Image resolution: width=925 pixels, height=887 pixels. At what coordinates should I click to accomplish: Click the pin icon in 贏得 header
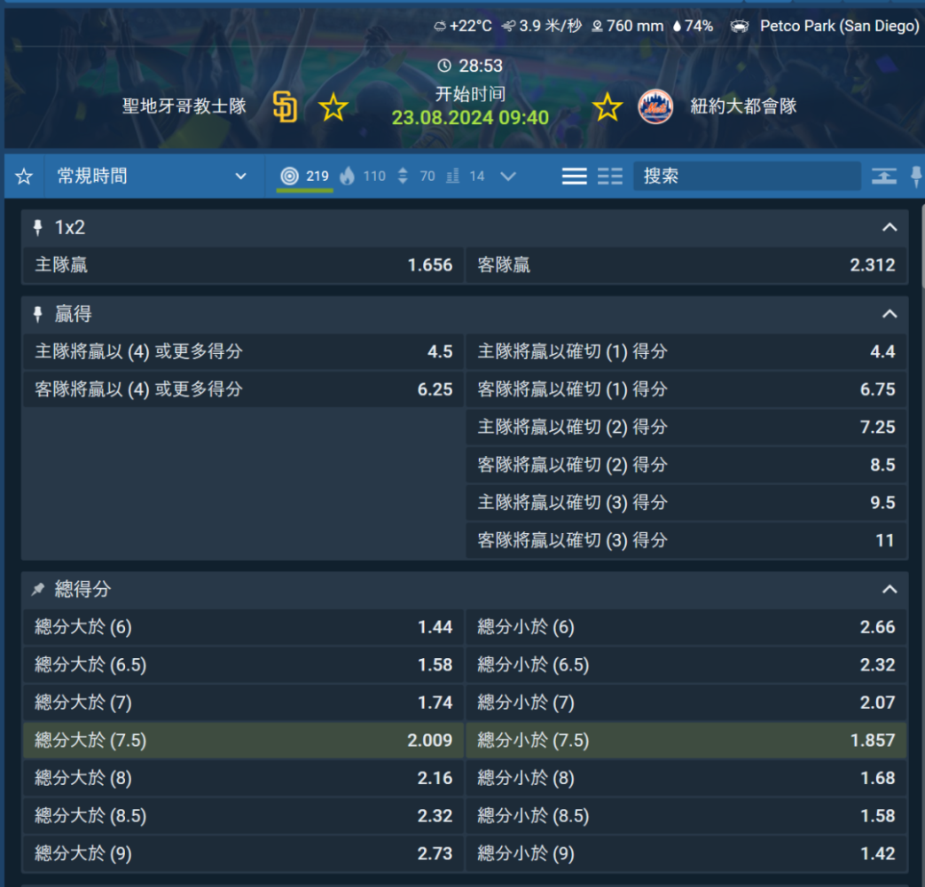38,315
